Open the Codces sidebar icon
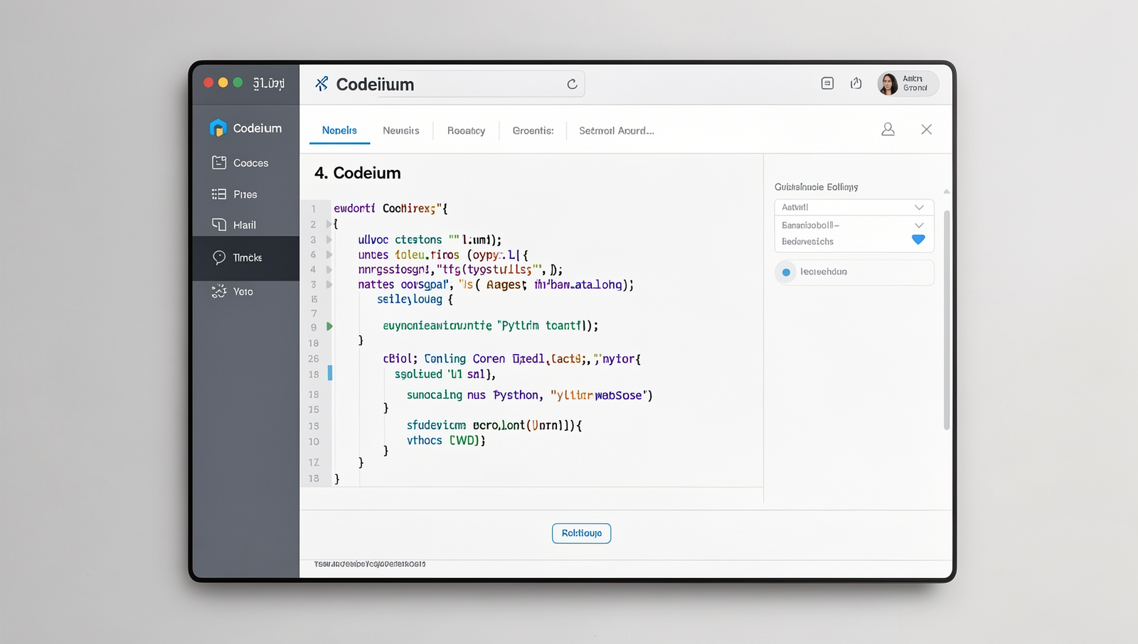Viewport: 1138px width, 644px height. pos(219,163)
